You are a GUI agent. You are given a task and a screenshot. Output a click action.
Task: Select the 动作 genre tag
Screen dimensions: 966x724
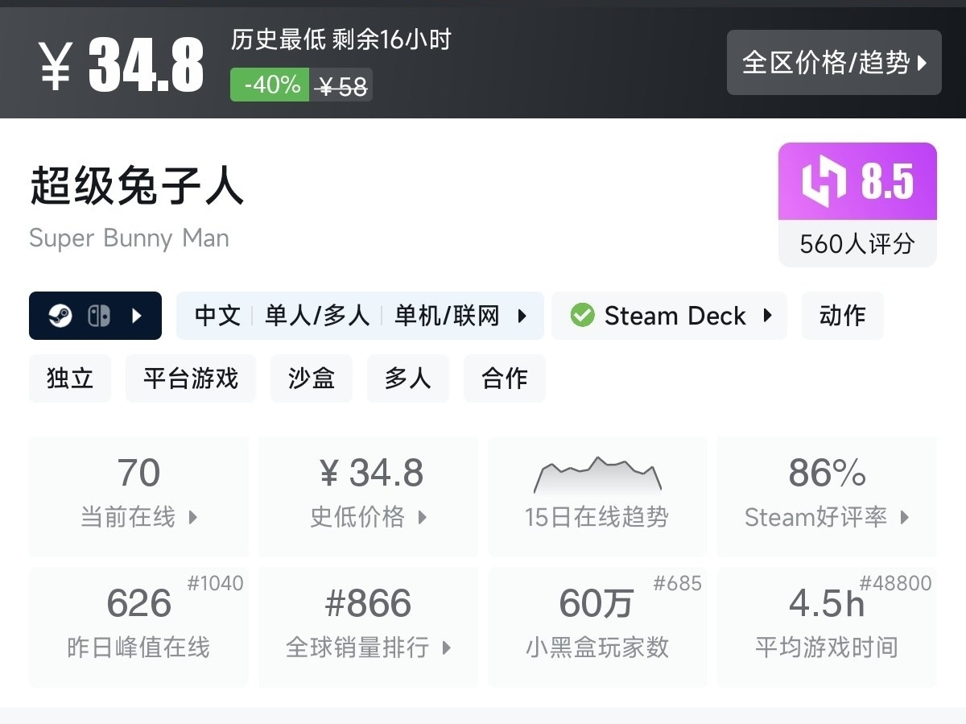click(x=842, y=316)
